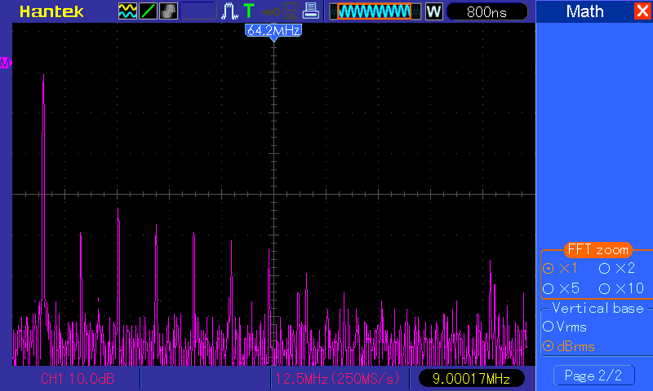Click the pulse trigger edge icon

(x=229, y=11)
